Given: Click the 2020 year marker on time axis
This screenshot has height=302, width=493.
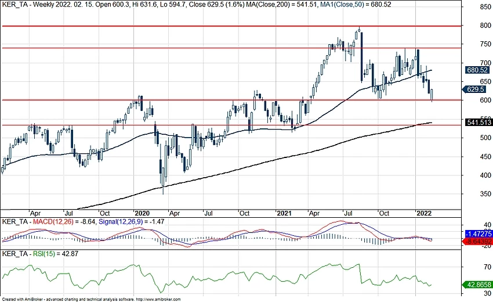Looking at the screenshot, I should pos(142,213).
